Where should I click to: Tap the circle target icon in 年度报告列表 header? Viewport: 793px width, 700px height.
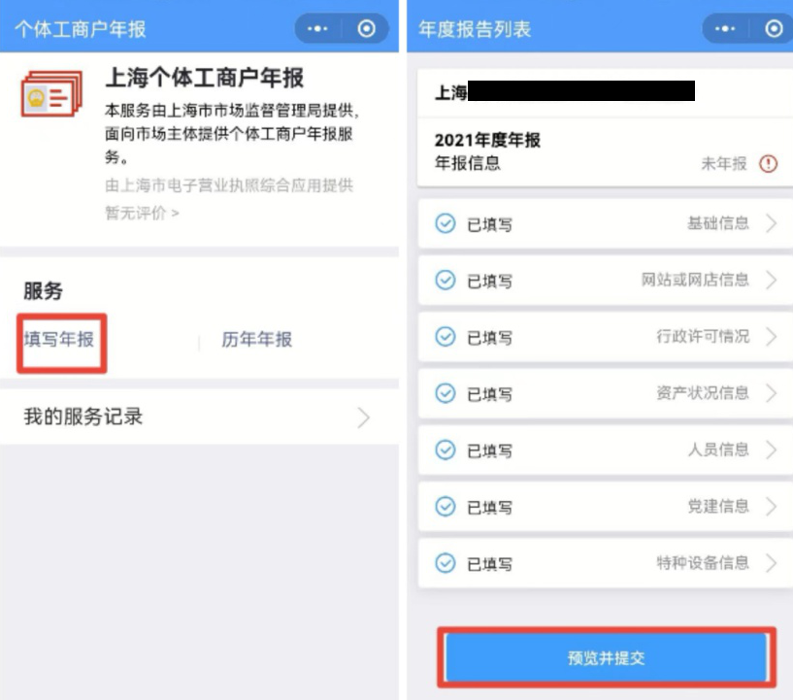click(x=774, y=29)
